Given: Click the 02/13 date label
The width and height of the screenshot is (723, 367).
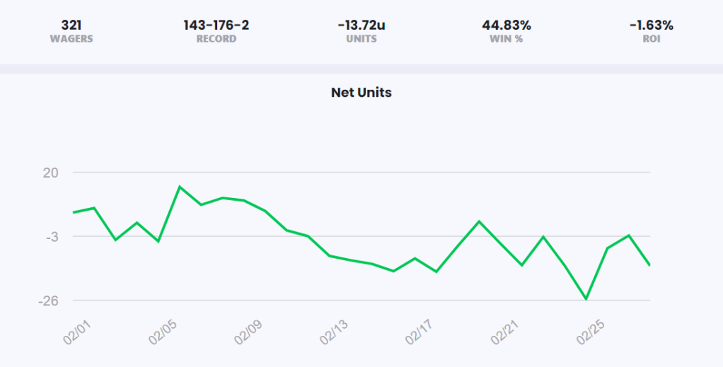Looking at the screenshot, I should [334, 332].
